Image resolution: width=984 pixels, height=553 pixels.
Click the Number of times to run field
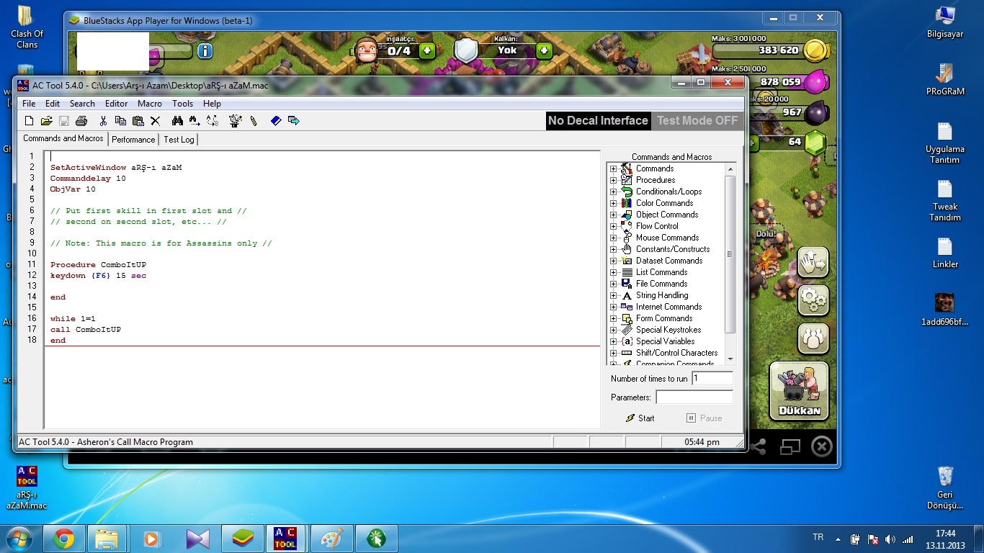tap(712, 378)
